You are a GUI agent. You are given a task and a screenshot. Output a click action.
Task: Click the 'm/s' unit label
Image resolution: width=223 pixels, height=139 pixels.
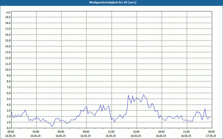click(8, 13)
